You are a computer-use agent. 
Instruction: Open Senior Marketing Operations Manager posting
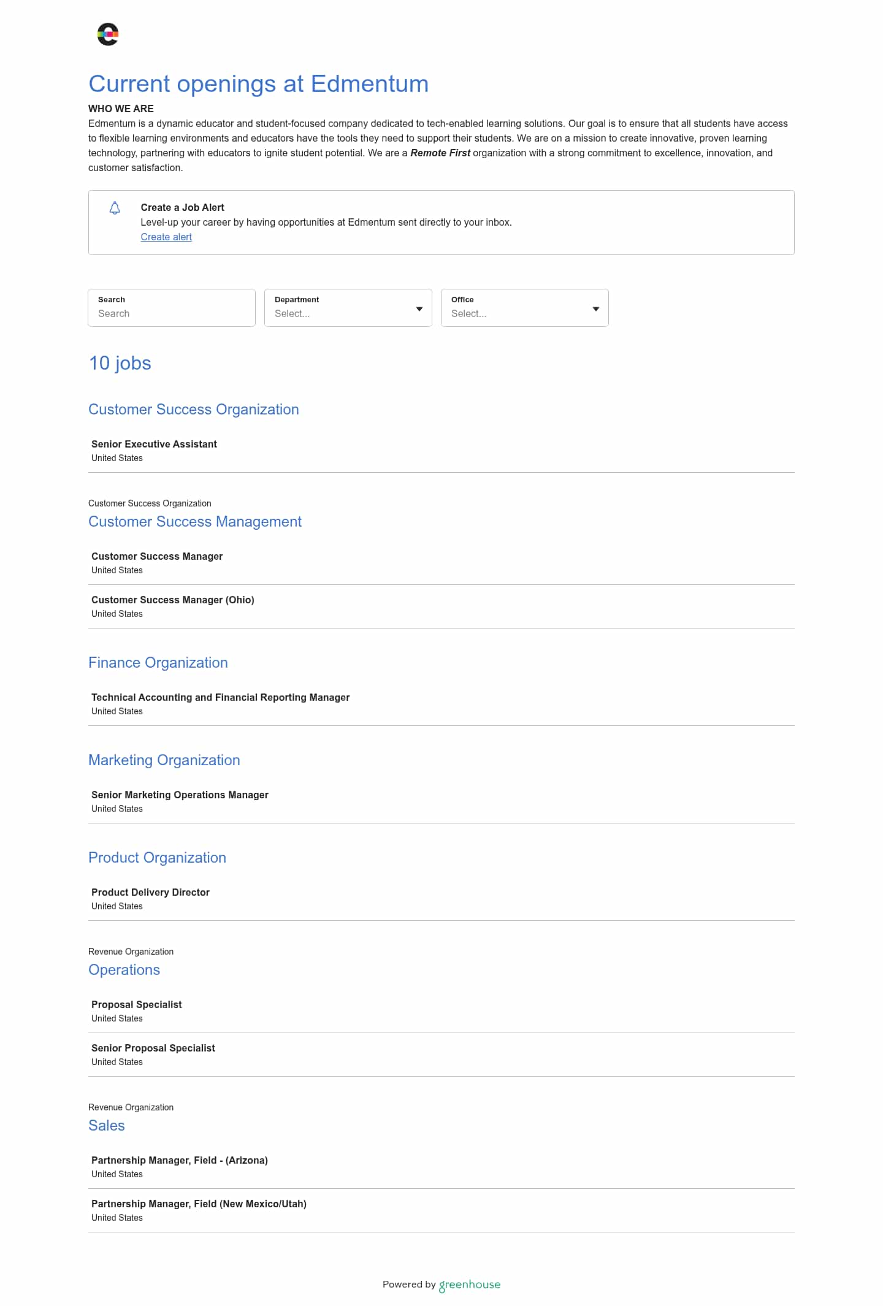click(442, 801)
